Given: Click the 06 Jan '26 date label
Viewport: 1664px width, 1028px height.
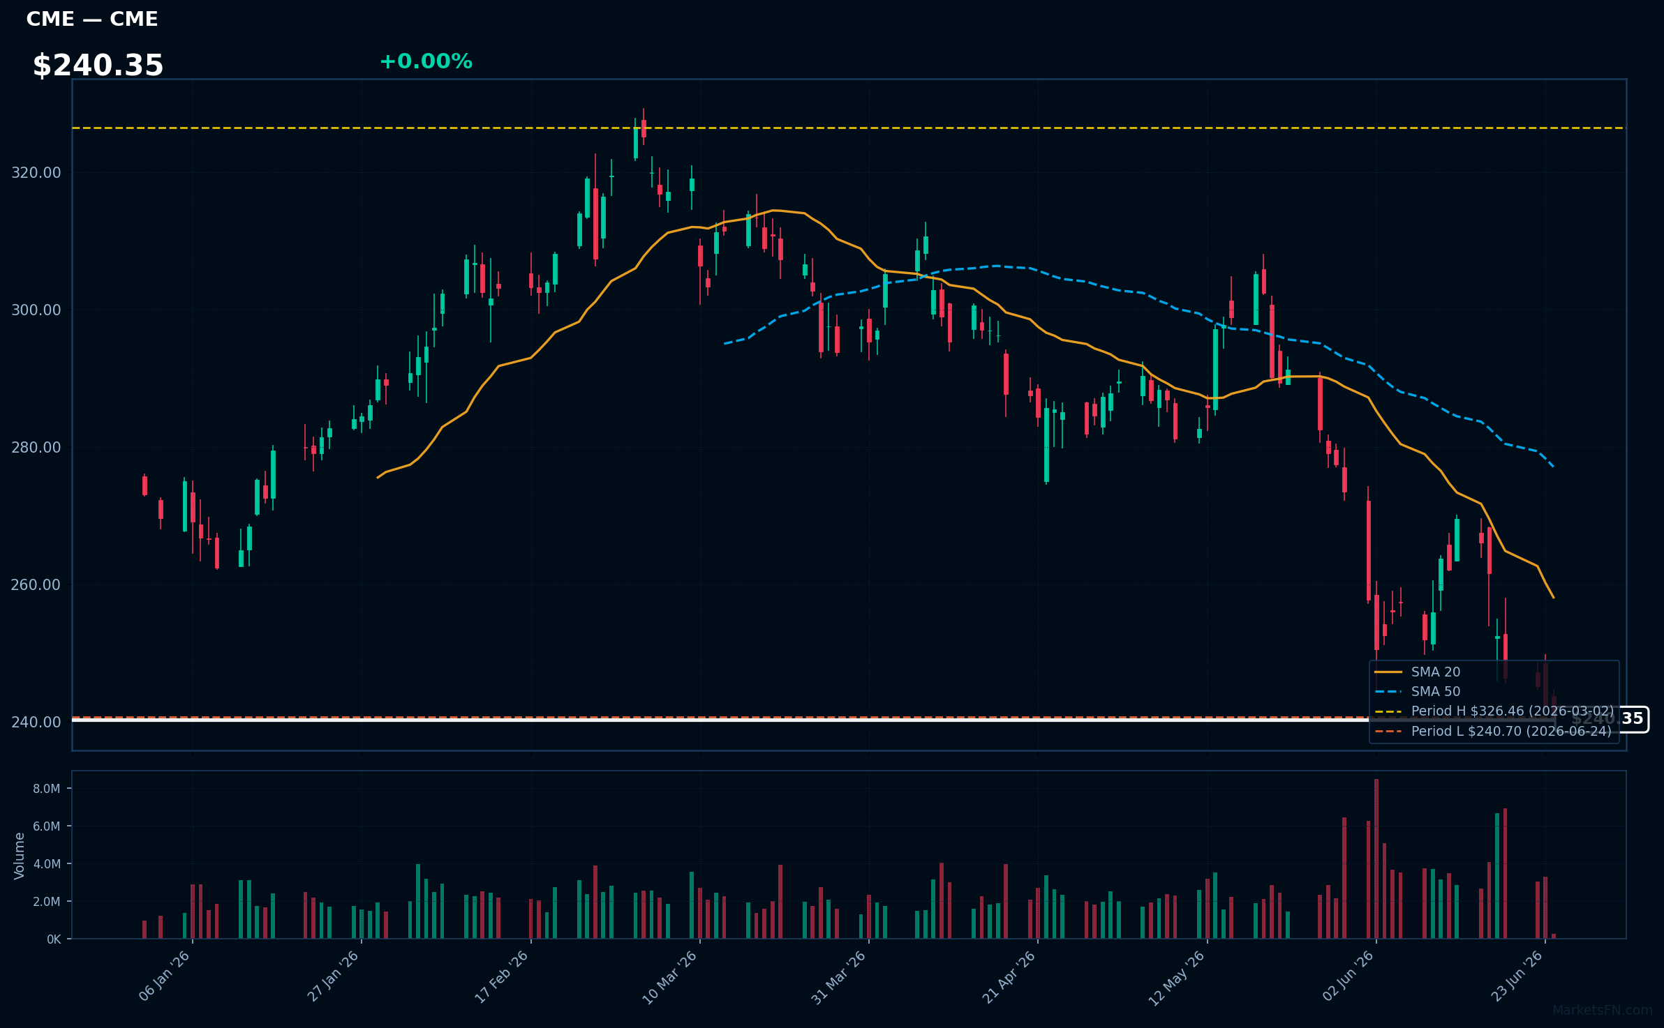Looking at the screenshot, I should tap(165, 976).
